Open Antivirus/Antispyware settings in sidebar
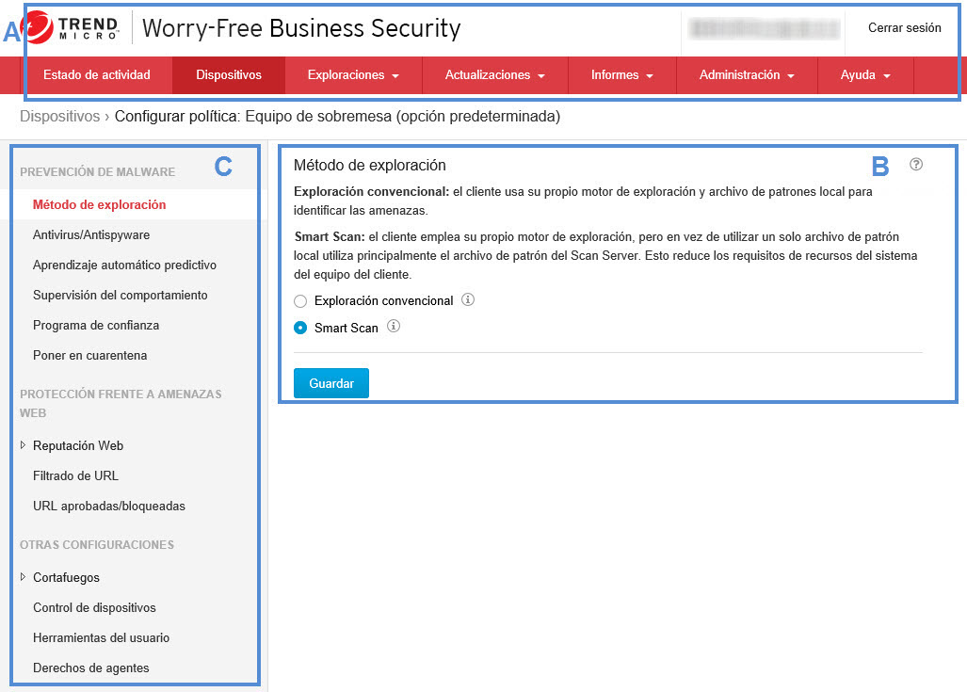The image size is (967, 692). pos(91,234)
